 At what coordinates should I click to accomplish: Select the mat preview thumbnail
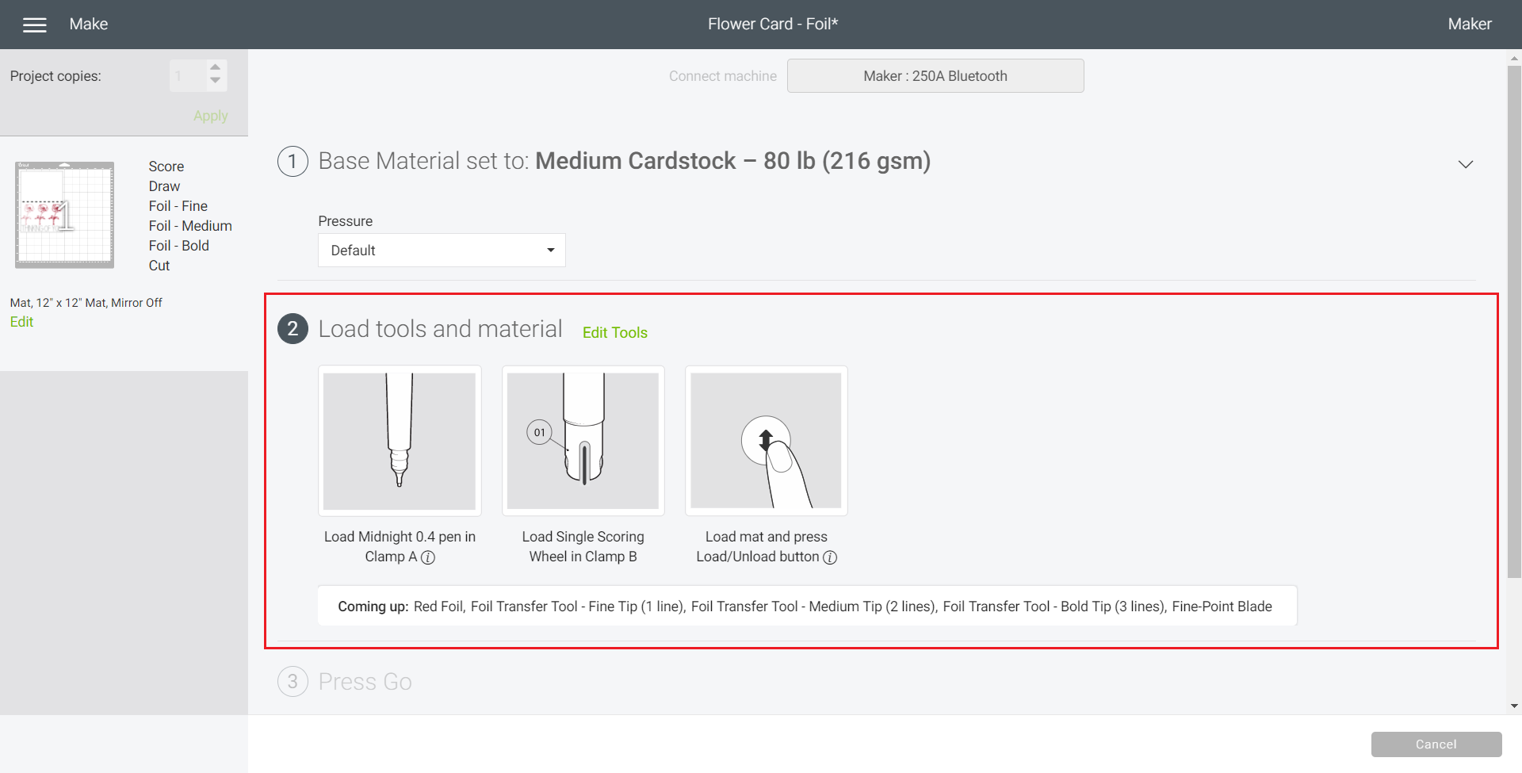64,215
